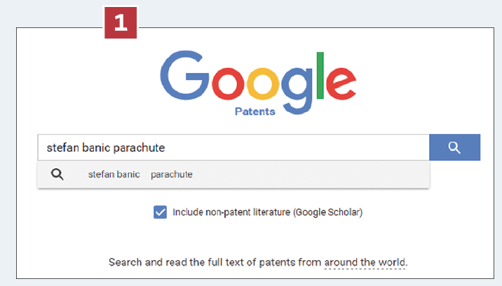
Task: Click the green letter l in logo
Action: tap(320, 75)
